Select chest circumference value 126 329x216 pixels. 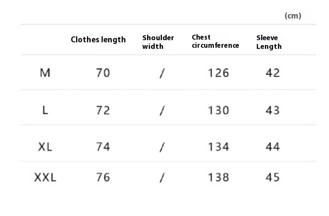point(218,73)
